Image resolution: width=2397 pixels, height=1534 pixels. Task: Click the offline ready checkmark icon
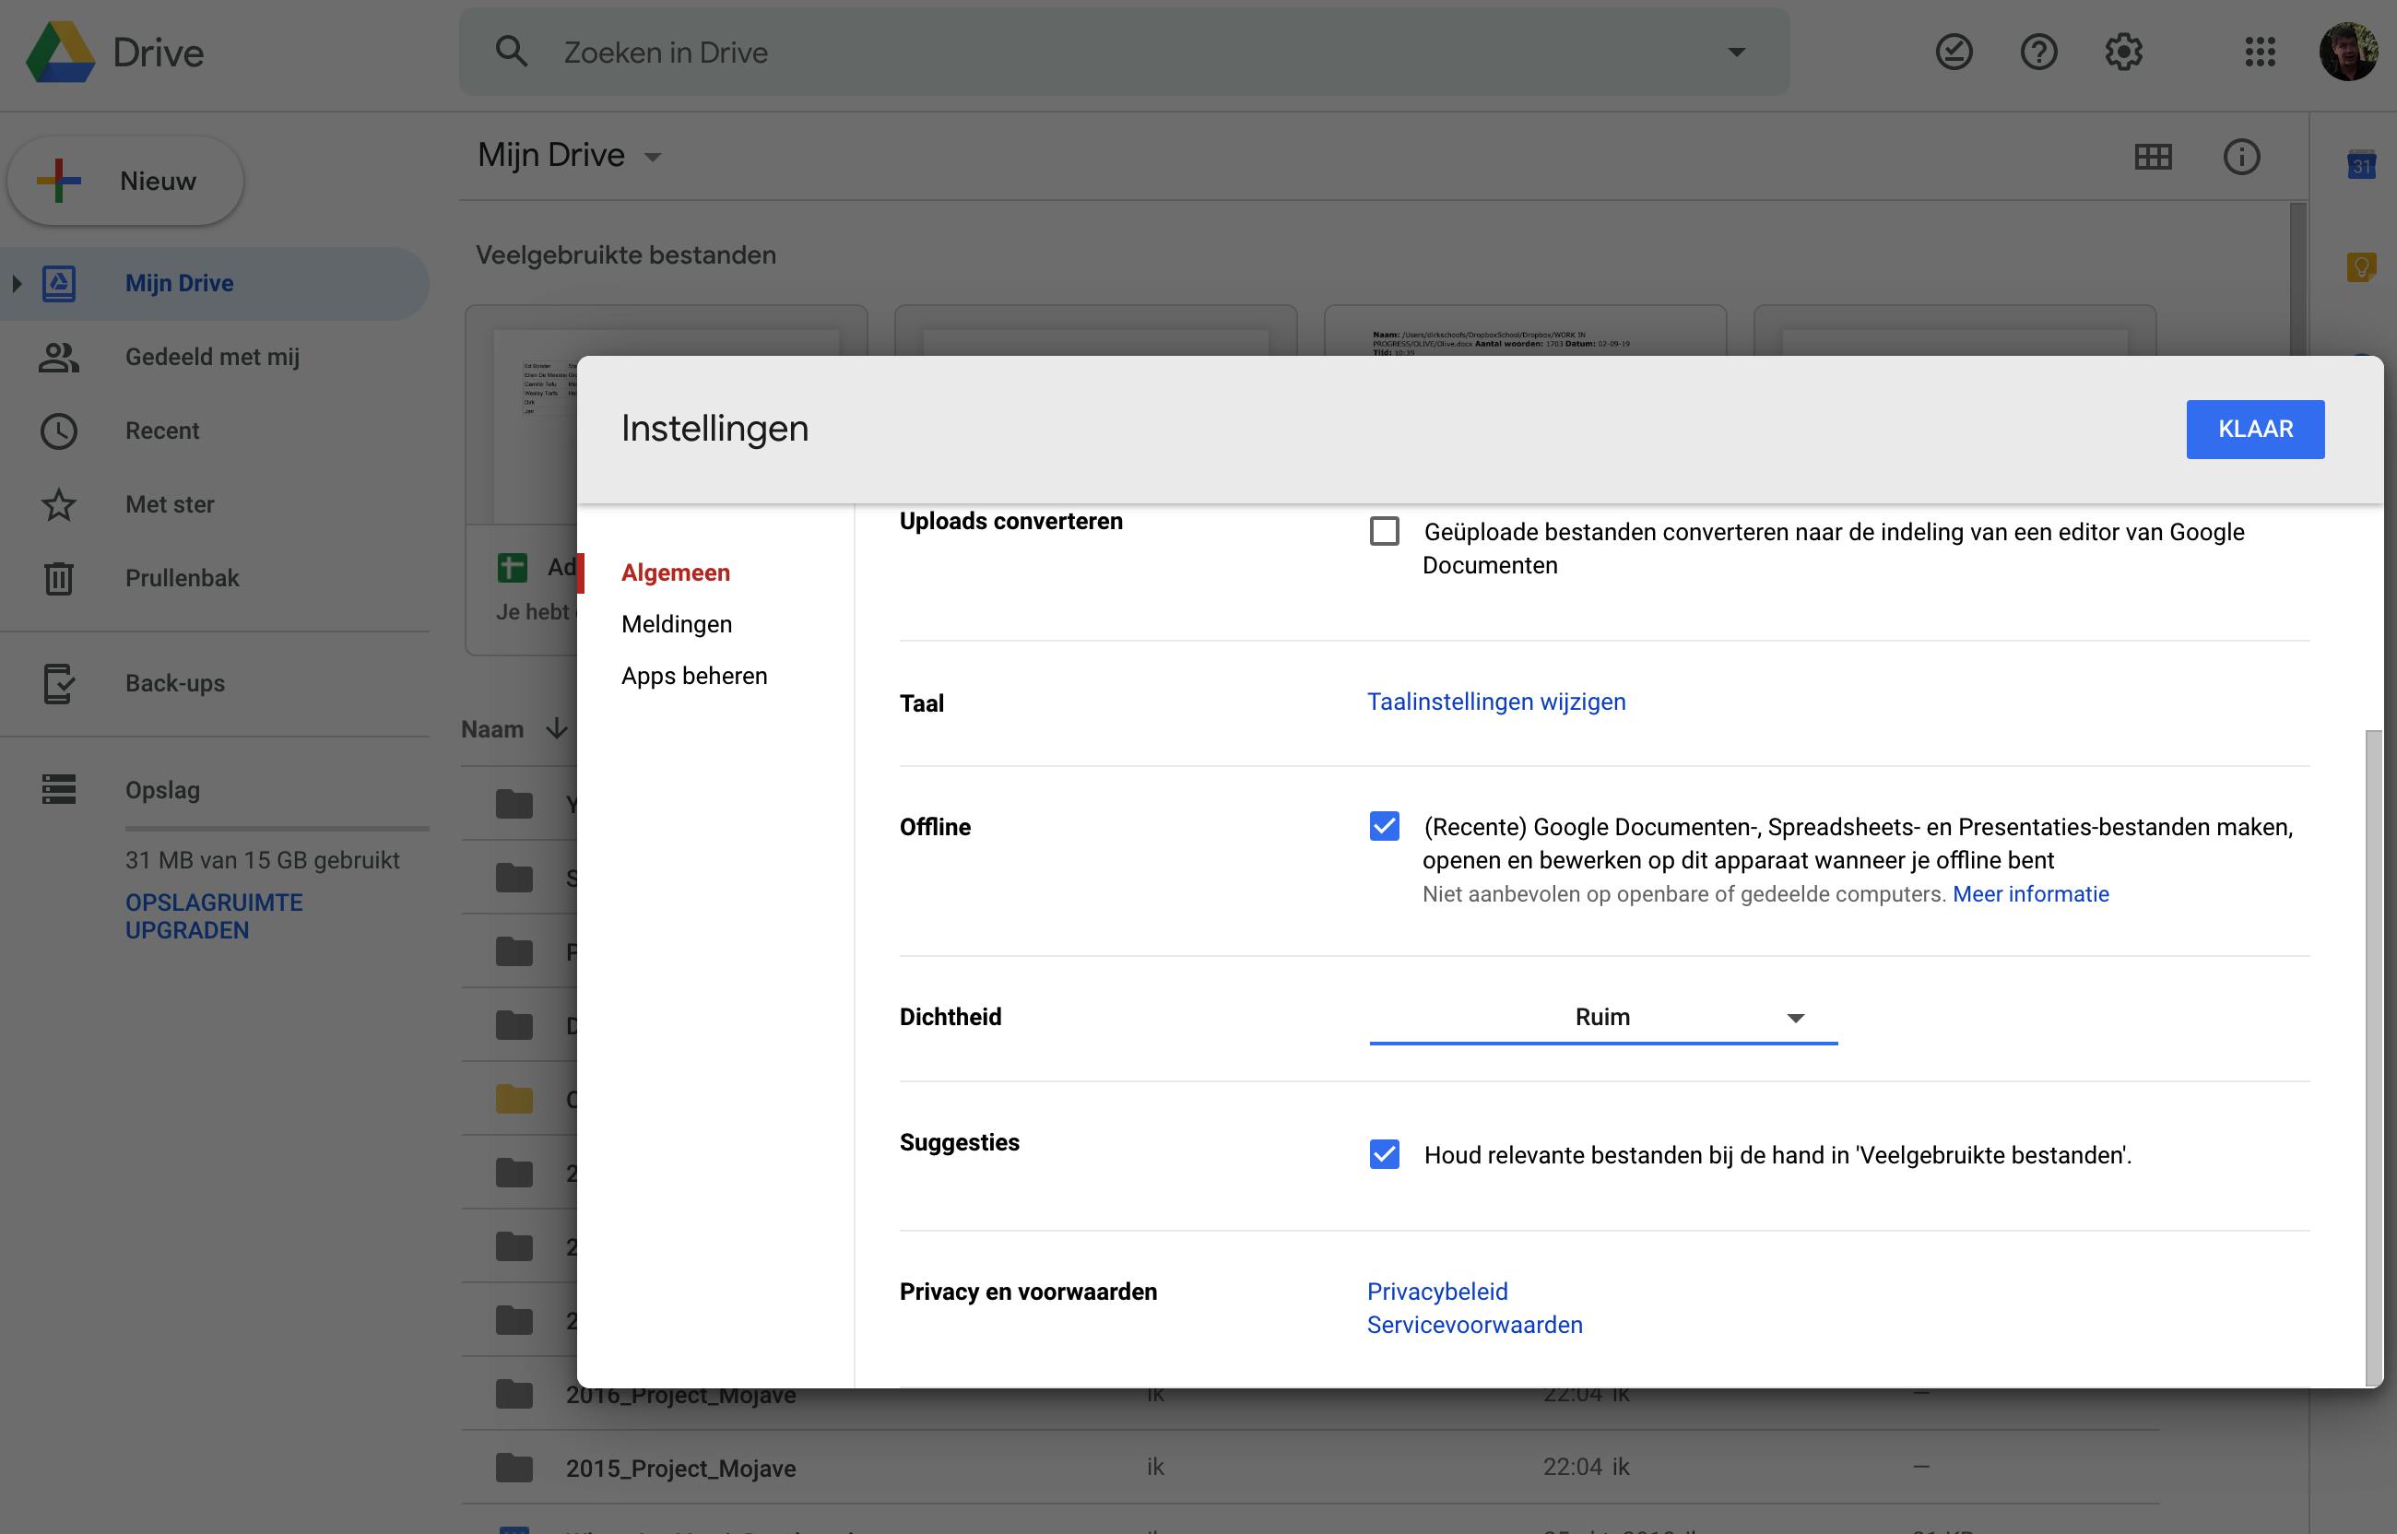click(x=1954, y=52)
